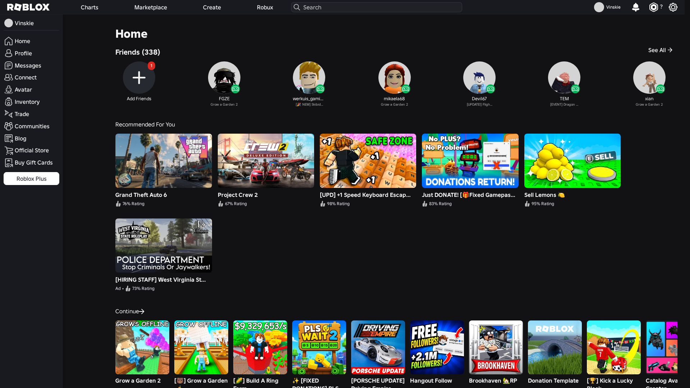Open Avatar editor from sidebar

18,89
